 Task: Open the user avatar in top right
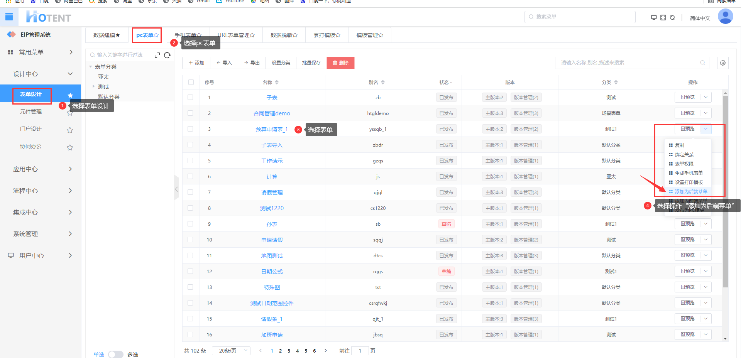[725, 17]
